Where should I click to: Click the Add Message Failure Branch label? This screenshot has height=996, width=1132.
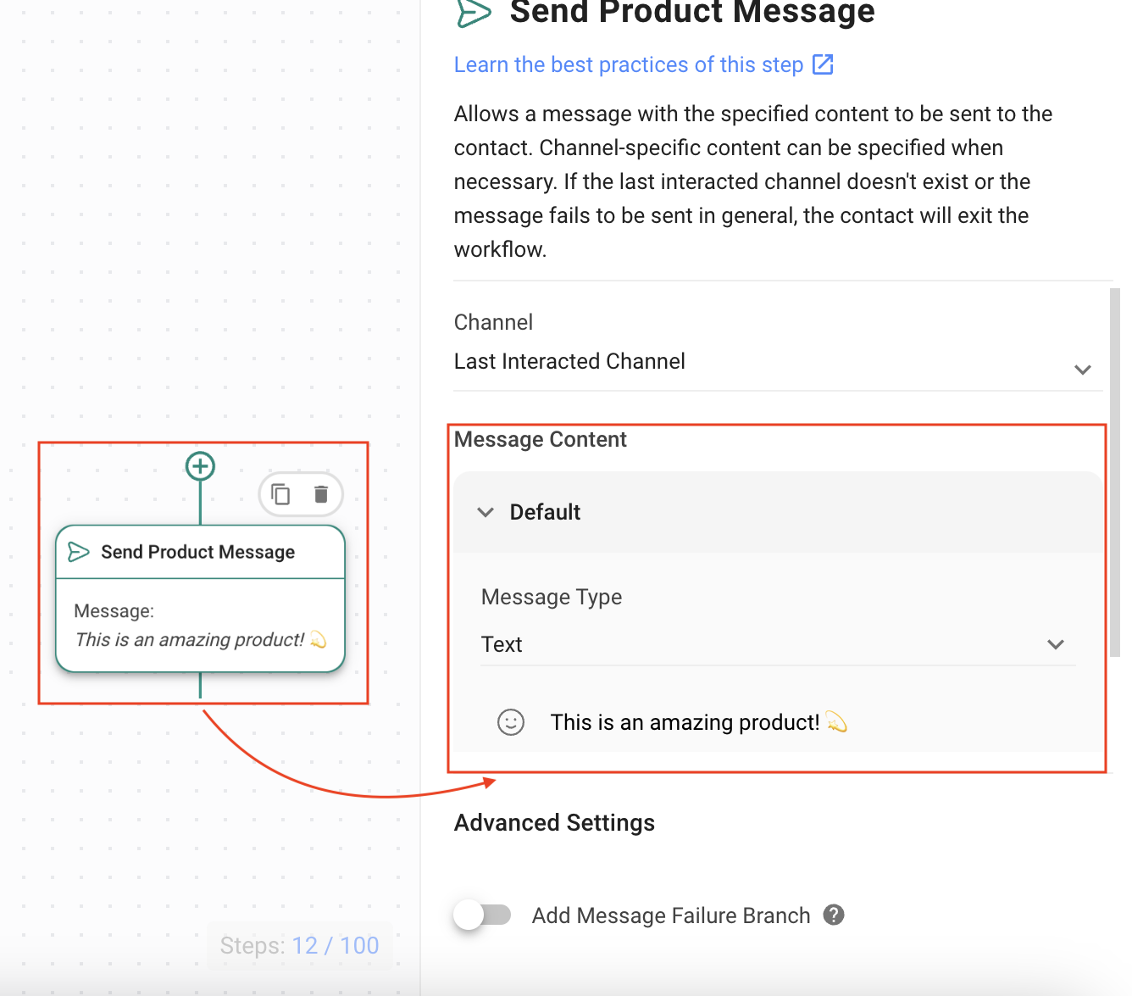[x=670, y=915]
